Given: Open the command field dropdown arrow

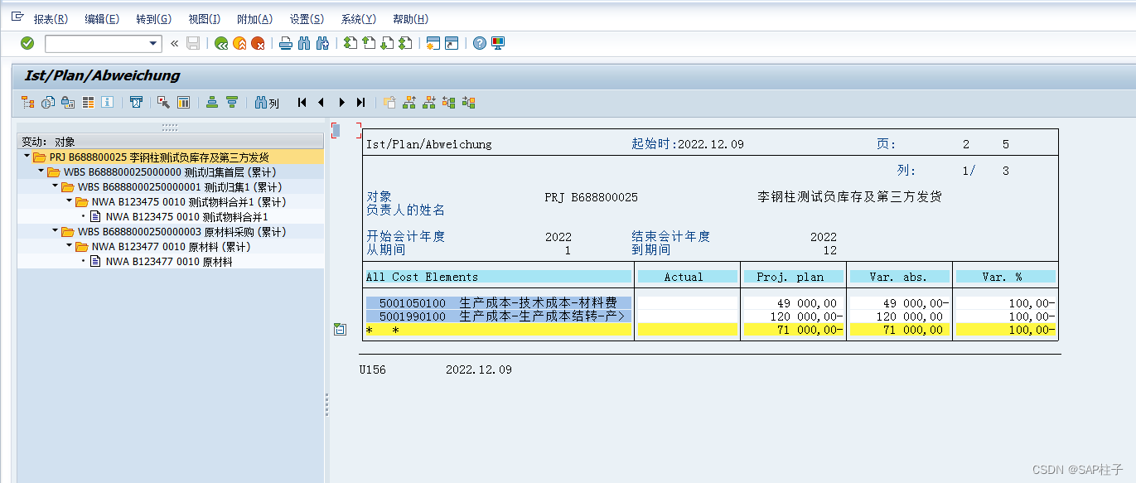Looking at the screenshot, I should point(153,44).
